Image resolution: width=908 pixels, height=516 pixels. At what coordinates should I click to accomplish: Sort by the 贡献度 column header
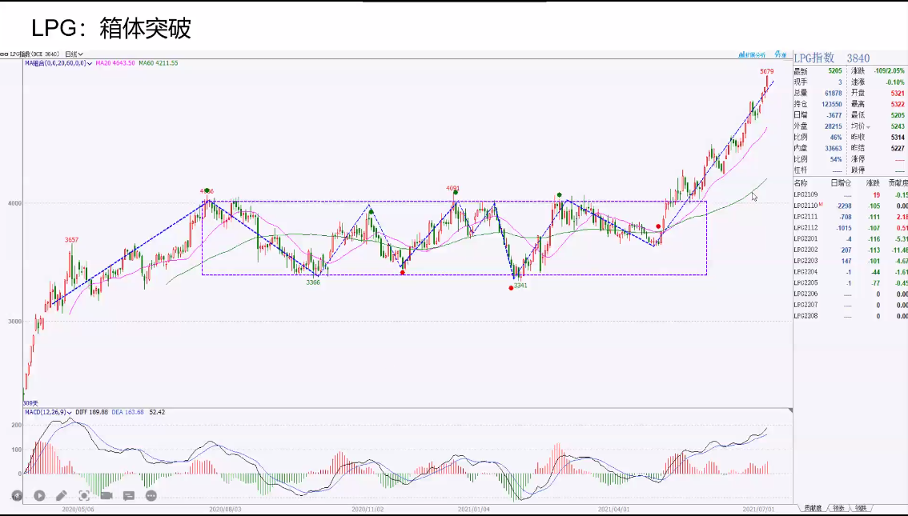click(x=898, y=182)
